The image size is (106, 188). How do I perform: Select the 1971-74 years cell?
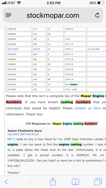[75, 44]
